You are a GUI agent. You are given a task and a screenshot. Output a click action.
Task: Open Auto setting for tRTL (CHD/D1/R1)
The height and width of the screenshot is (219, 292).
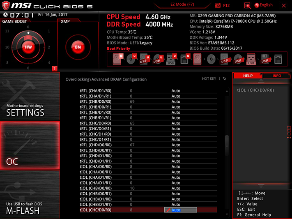(176, 161)
